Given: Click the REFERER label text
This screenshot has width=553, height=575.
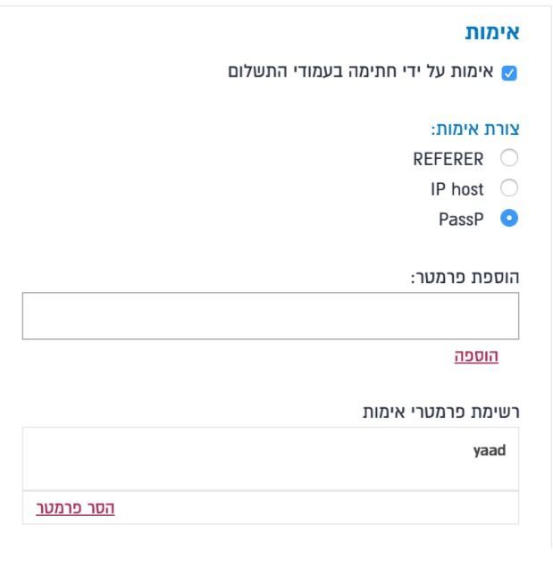Looking at the screenshot, I should (x=449, y=159).
